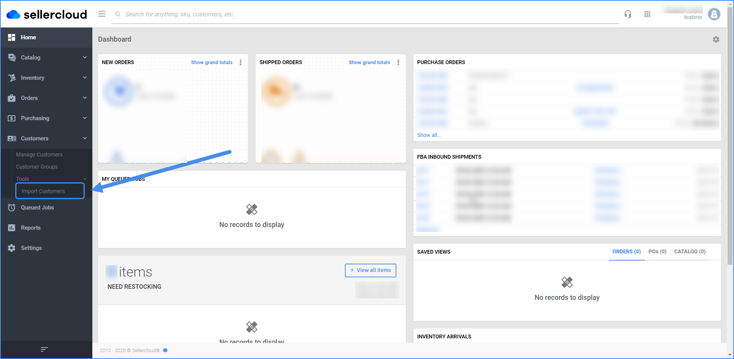Click the Inventory sidebar icon
This screenshot has height=359, width=734.
tap(12, 78)
